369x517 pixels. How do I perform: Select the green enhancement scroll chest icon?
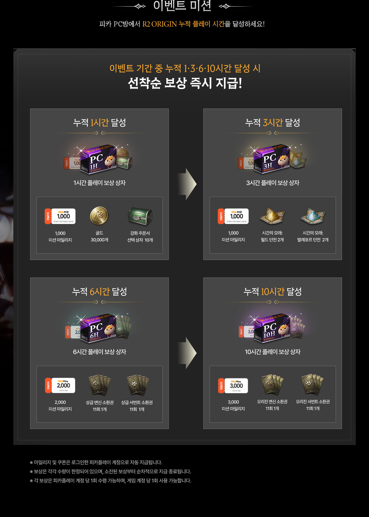[140, 216]
